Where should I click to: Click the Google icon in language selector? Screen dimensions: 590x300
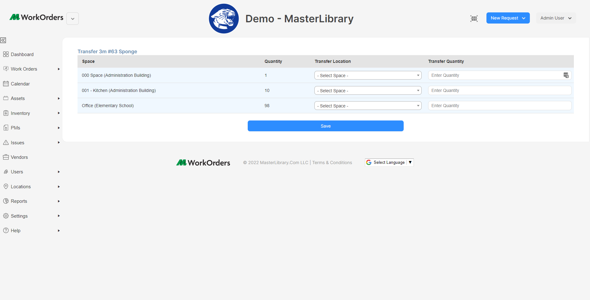tap(369, 162)
